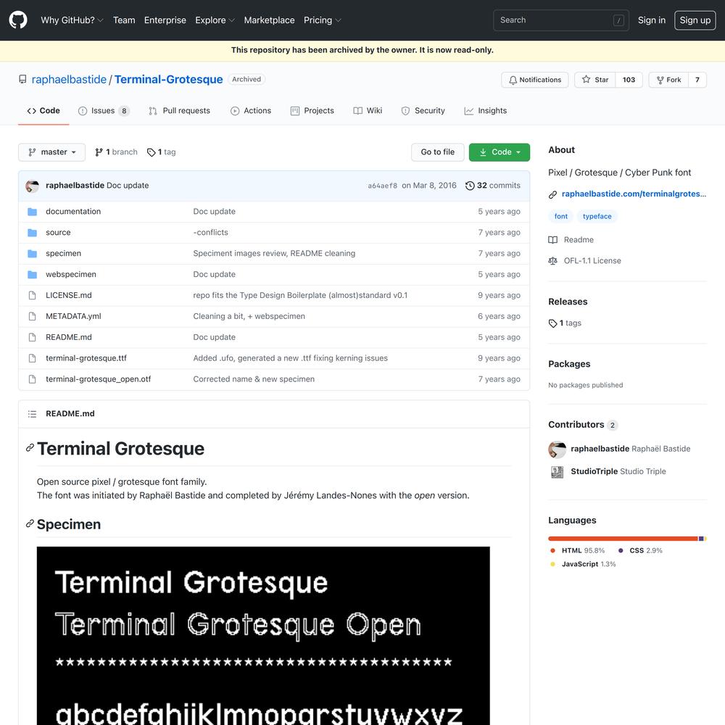Screen dimensions: 725x725
Task: Click the GitHub Octocat logo
Action: (x=18, y=20)
